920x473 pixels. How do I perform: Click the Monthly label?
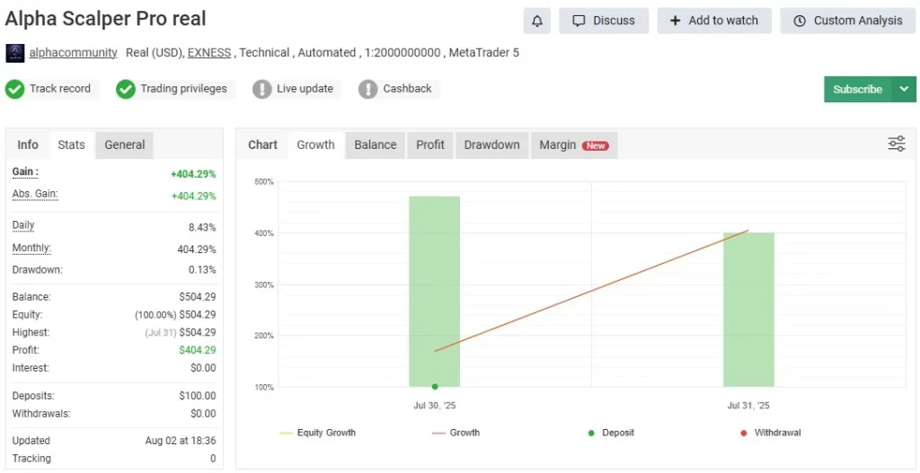(31, 248)
